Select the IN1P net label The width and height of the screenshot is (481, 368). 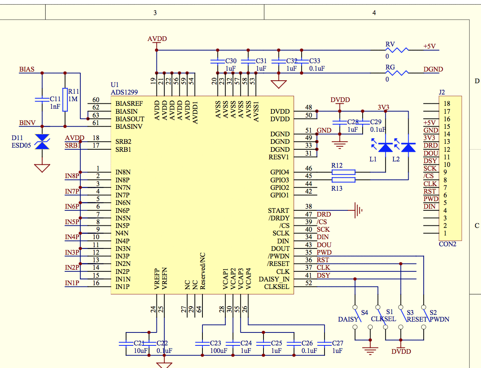(72, 283)
